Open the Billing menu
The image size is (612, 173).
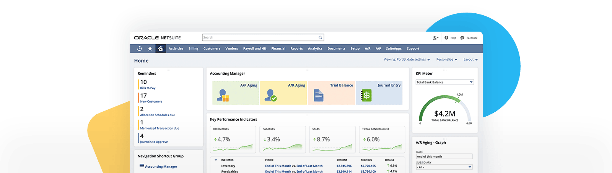pos(193,48)
